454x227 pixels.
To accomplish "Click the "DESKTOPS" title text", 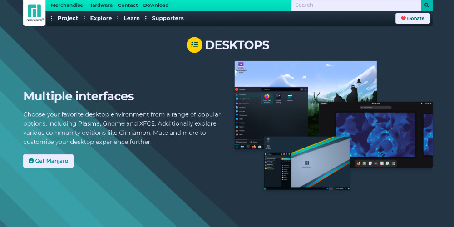I will [237, 45].
